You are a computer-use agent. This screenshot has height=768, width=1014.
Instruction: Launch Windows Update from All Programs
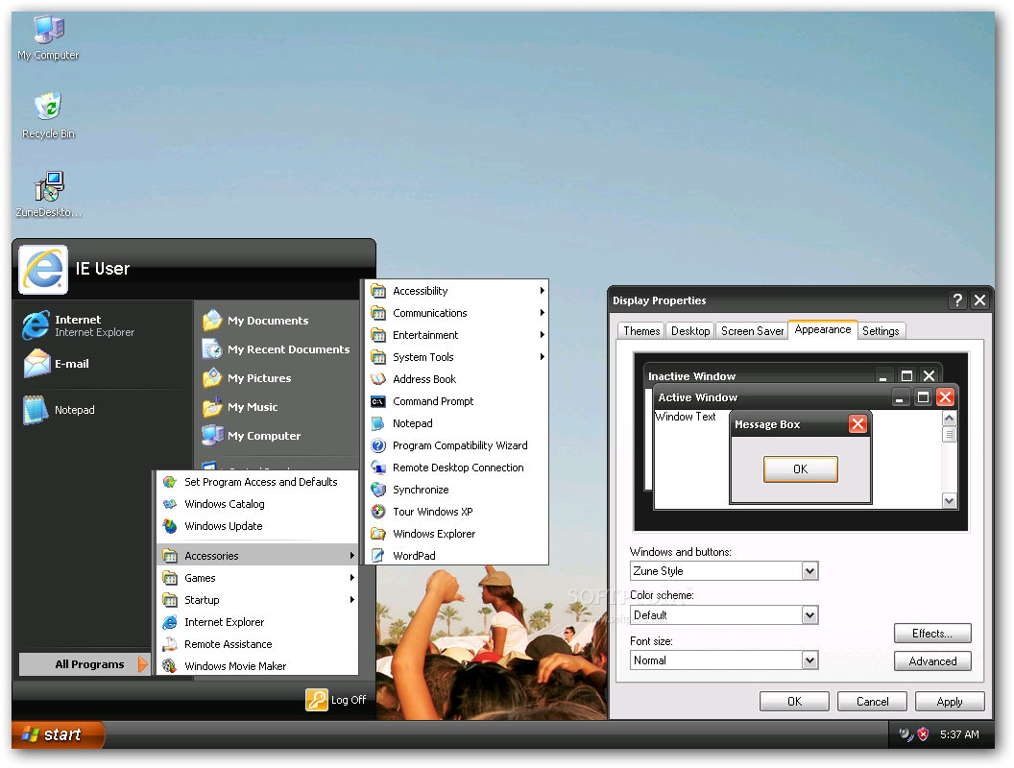click(257, 525)
